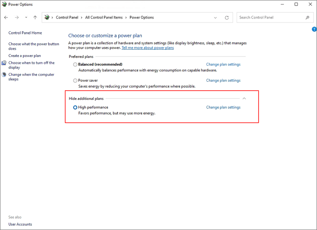
Task: Click the Back navigation arrow
Action: (6, 18)
